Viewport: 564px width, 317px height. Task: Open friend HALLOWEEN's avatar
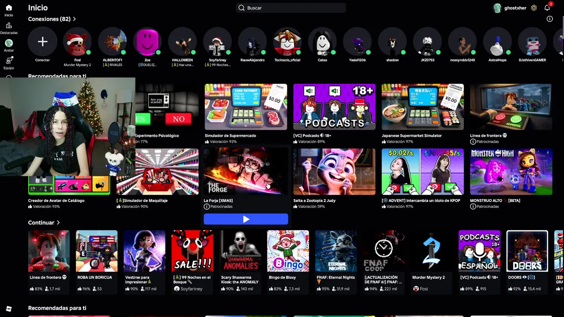182,42
